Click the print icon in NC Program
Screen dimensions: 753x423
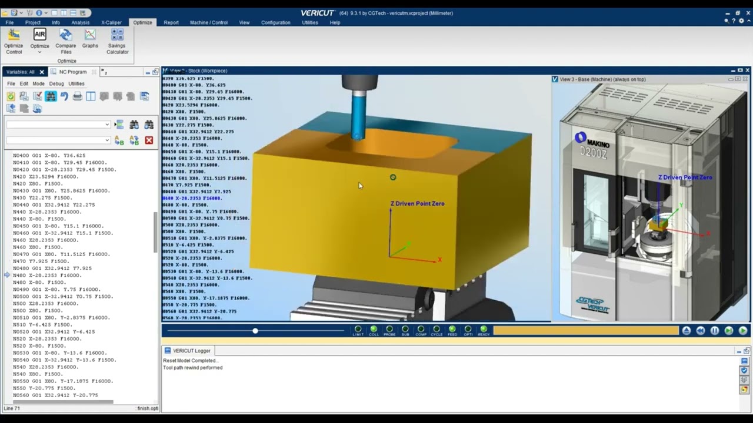click(77, 96)
